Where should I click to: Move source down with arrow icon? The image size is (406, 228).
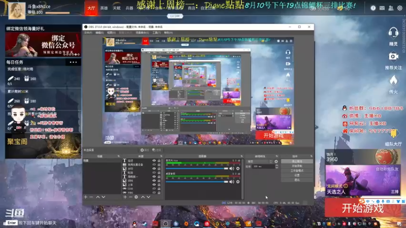(148, 197)
